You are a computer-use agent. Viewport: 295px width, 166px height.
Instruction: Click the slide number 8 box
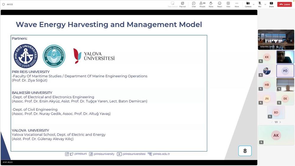coord(245,151)
